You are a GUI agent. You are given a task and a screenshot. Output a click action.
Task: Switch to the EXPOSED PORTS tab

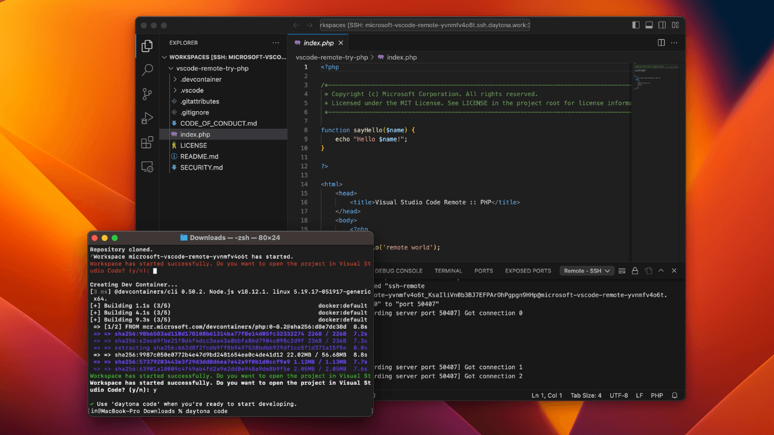pos(528,271)
